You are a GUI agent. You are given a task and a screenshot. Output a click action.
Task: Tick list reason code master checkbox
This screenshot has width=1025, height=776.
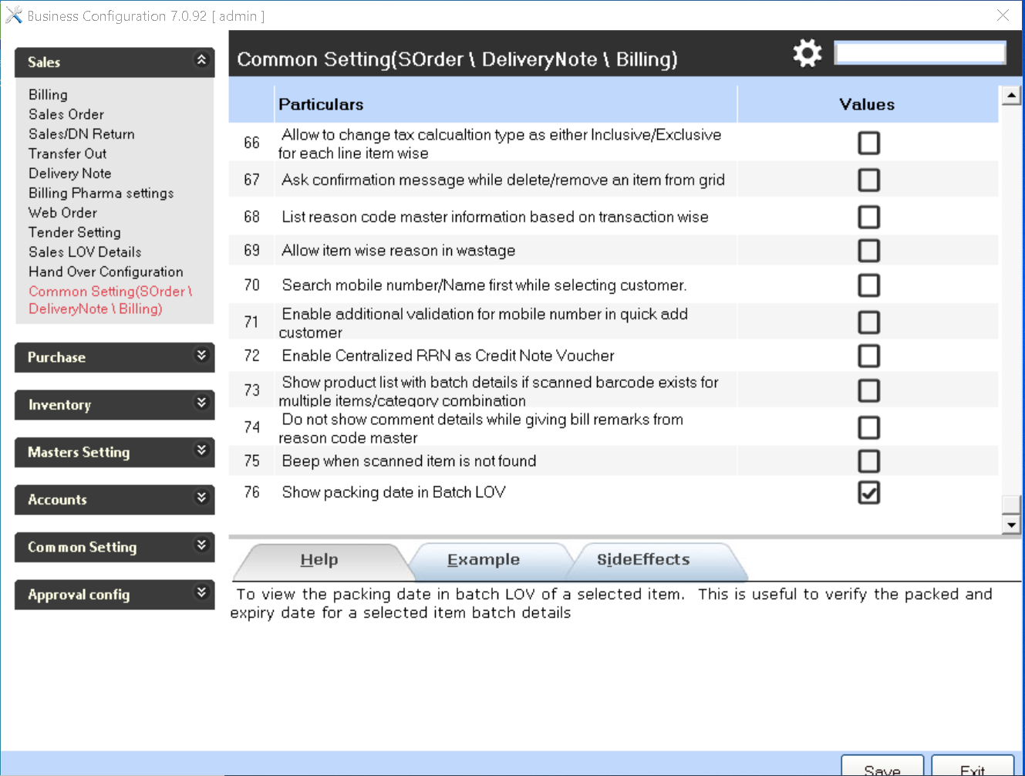tap(868, 217)
